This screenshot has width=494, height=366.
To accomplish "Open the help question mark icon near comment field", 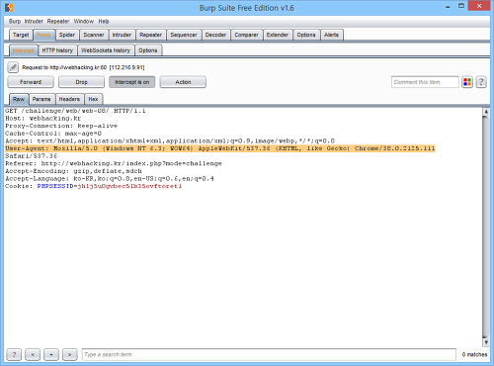I will (x=481, y=82).
